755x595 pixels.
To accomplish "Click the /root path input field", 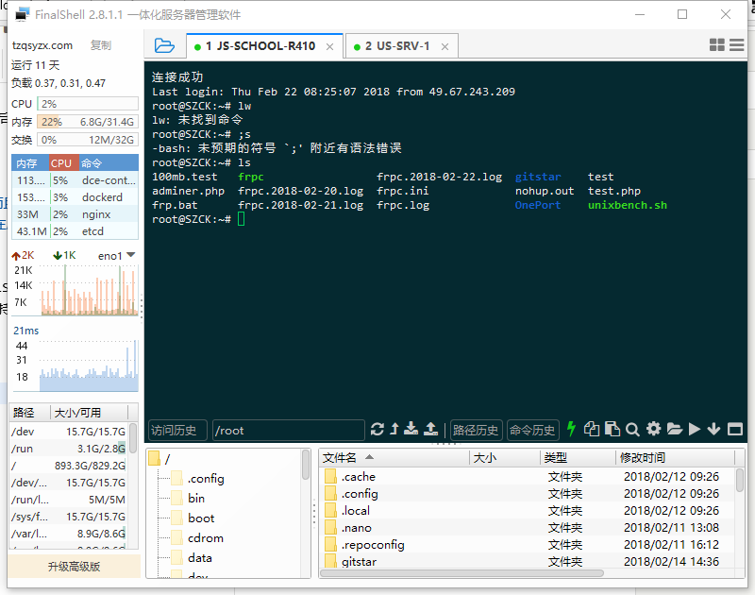I will click(x=289, y=430).
